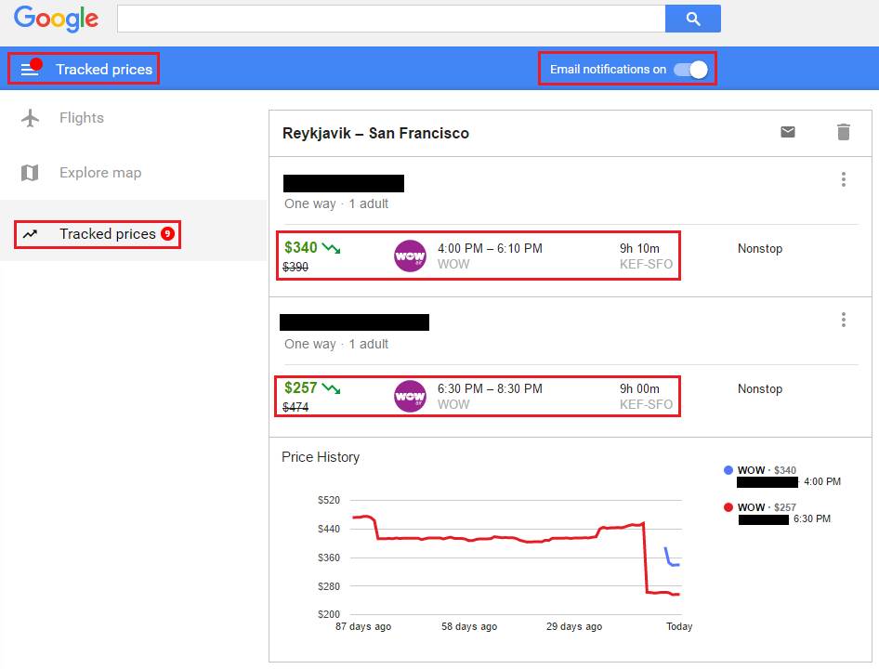
Task: Click WOW air logo on $257 flight
Action: pyautogui.click(x=410, y=396)
